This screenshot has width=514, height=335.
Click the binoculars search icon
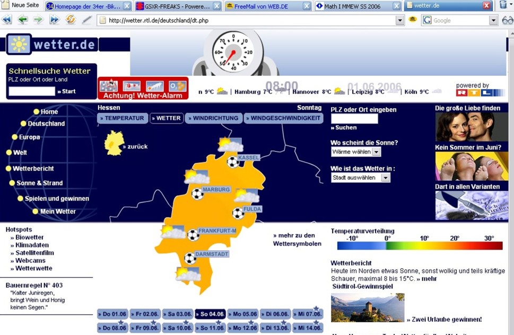507,20
